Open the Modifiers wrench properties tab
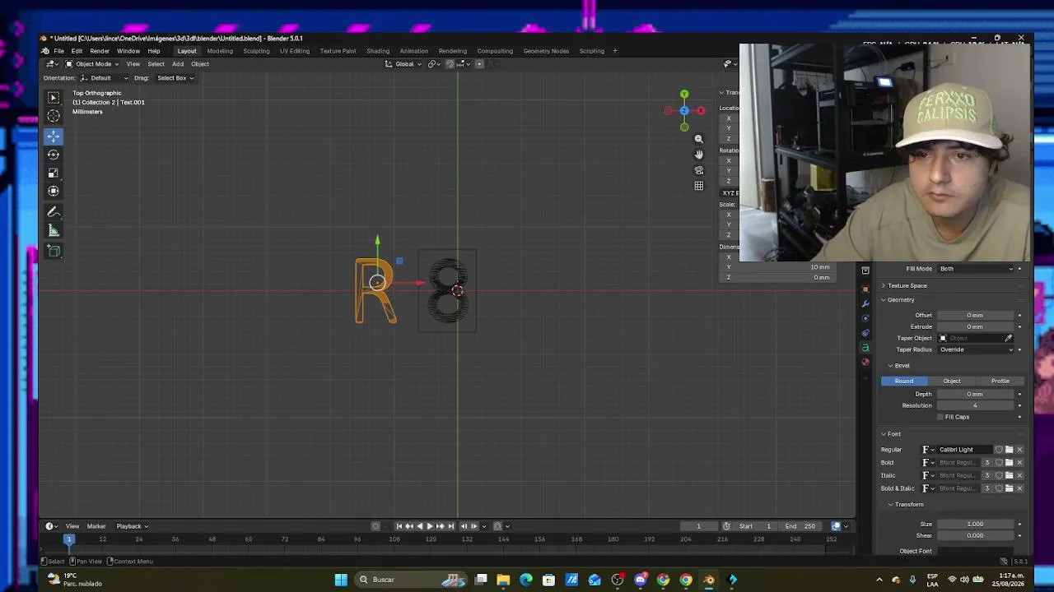The image size is (1054, 592). tap(865, 304)
